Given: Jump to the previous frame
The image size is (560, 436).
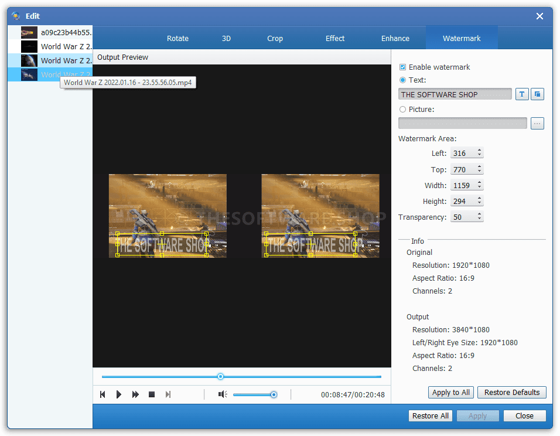Looking at the screenshot, I should point(103,394).
